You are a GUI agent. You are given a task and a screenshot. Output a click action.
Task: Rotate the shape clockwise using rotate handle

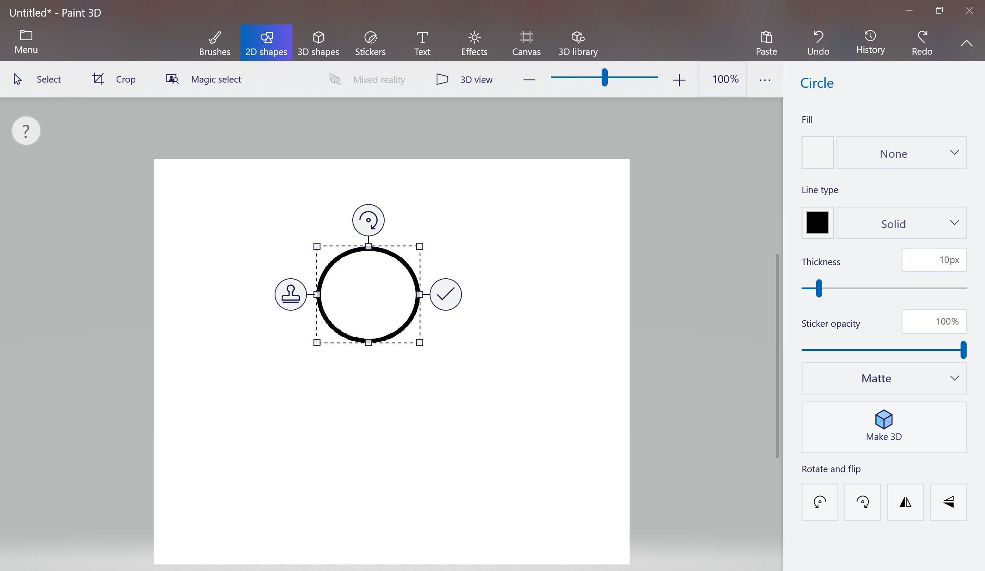click(369, 220)
